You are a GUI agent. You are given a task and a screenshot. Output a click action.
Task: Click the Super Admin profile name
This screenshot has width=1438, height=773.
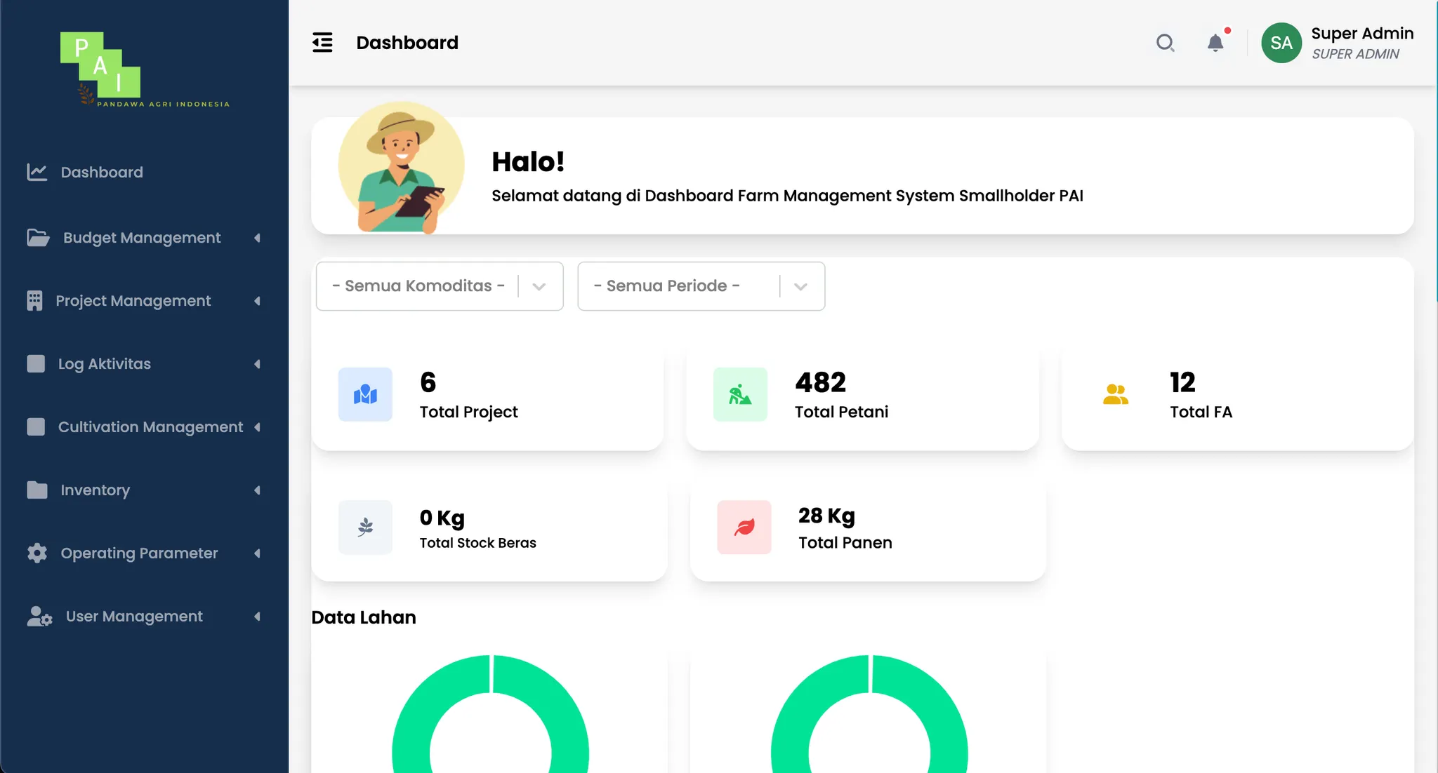[1362, 34]
